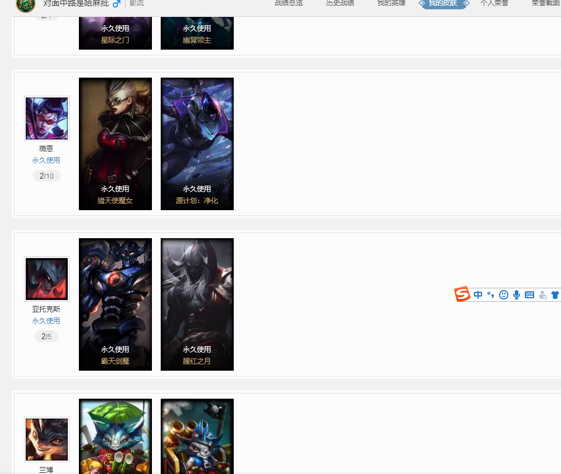This screenshot has width=561, height=474.
Task: Click the 2/5 skin count badge
Action: 46,336
